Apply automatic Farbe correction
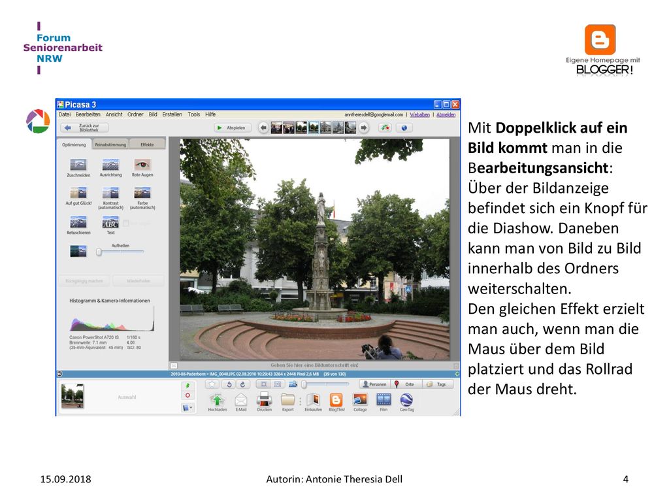Image resolution: width=669 pixels, height=502 pixels. click(x=142, y=193)
